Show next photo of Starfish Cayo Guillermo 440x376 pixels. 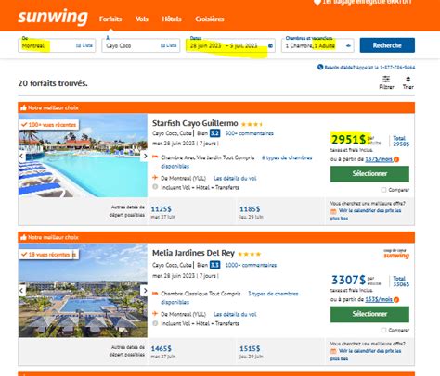(x=145, y=156)
